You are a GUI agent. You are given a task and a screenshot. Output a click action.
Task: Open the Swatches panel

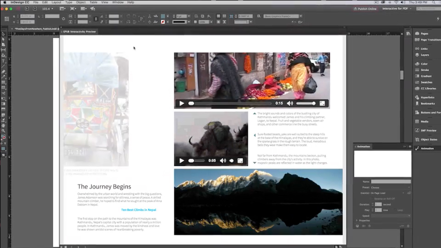coord(426,82)
